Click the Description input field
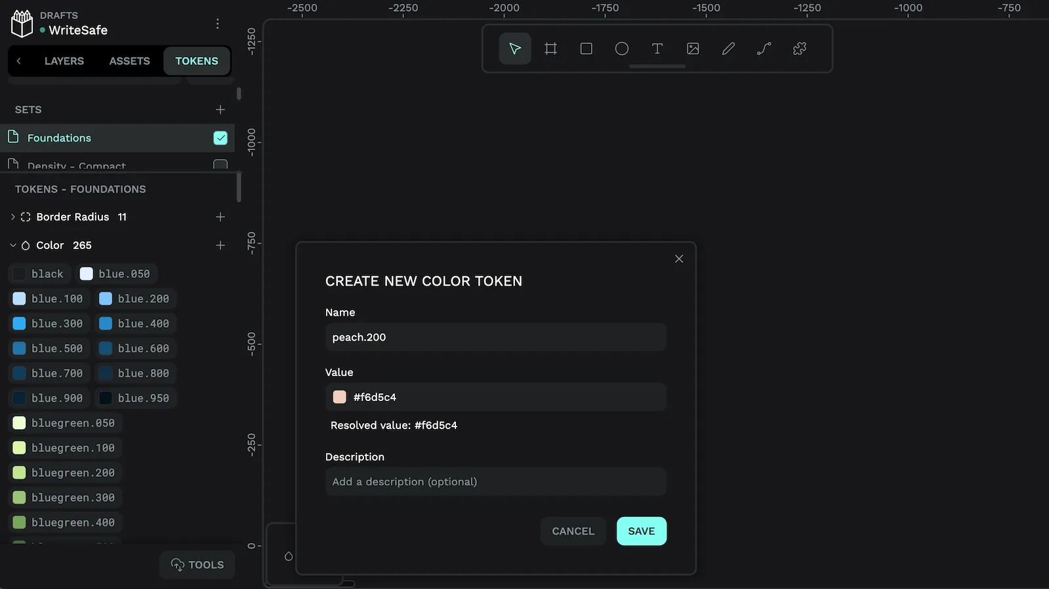This screenshot has height=589, width=1049. pyautogui.click(x=496, y=482)
